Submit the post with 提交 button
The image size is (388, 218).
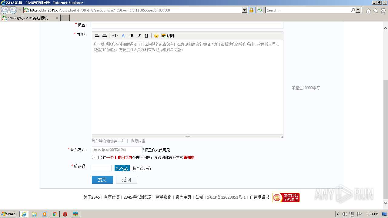coord(102,180)
